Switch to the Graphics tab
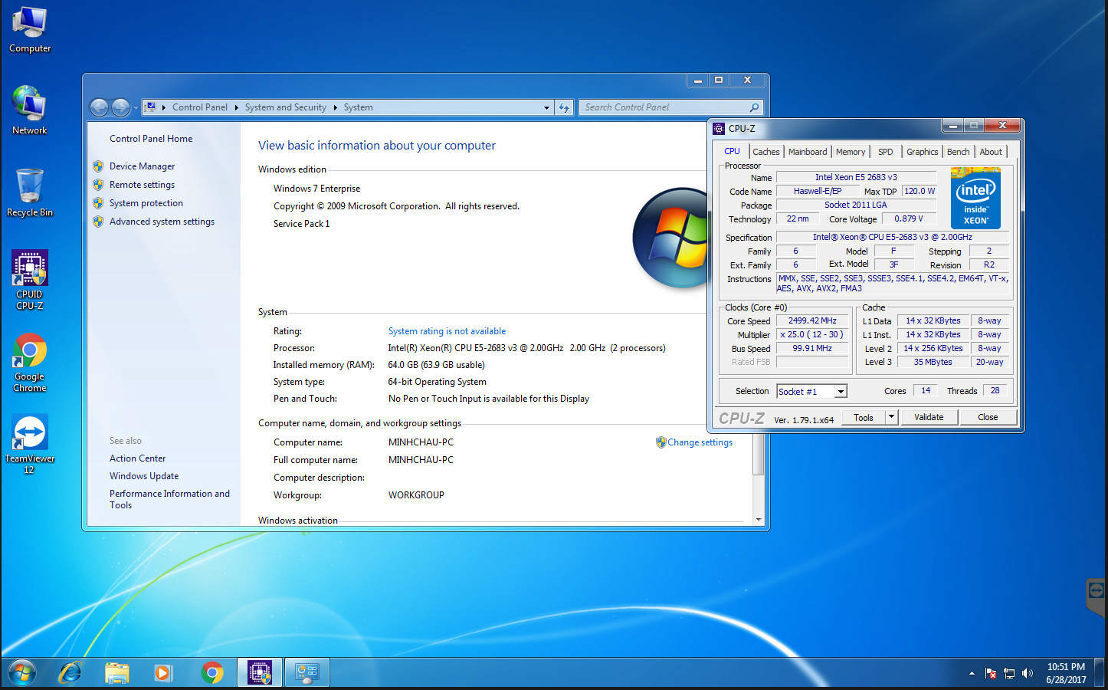1108x690 pixels. click(922, 152)
